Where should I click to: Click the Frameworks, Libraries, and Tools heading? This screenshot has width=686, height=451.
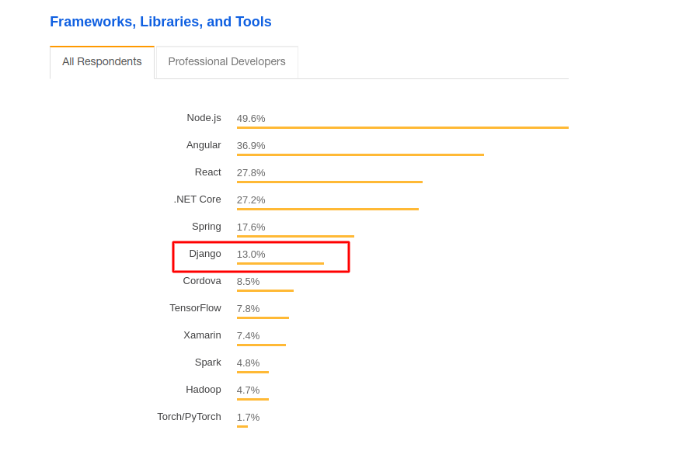pos(161,22)
